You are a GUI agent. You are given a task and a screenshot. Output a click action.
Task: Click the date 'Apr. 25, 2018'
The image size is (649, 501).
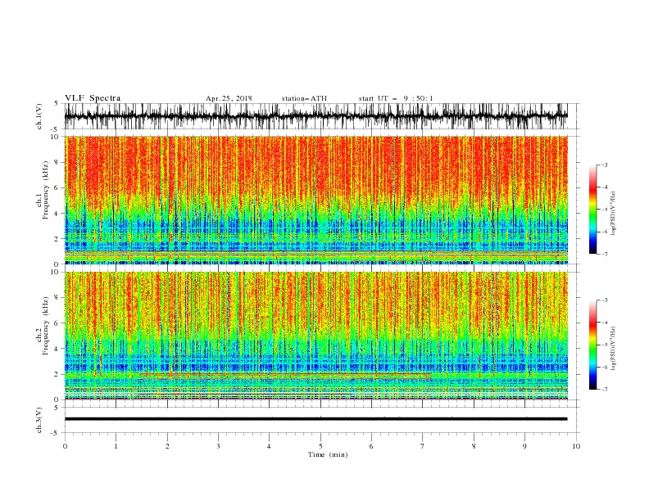[x=229, y=98]
